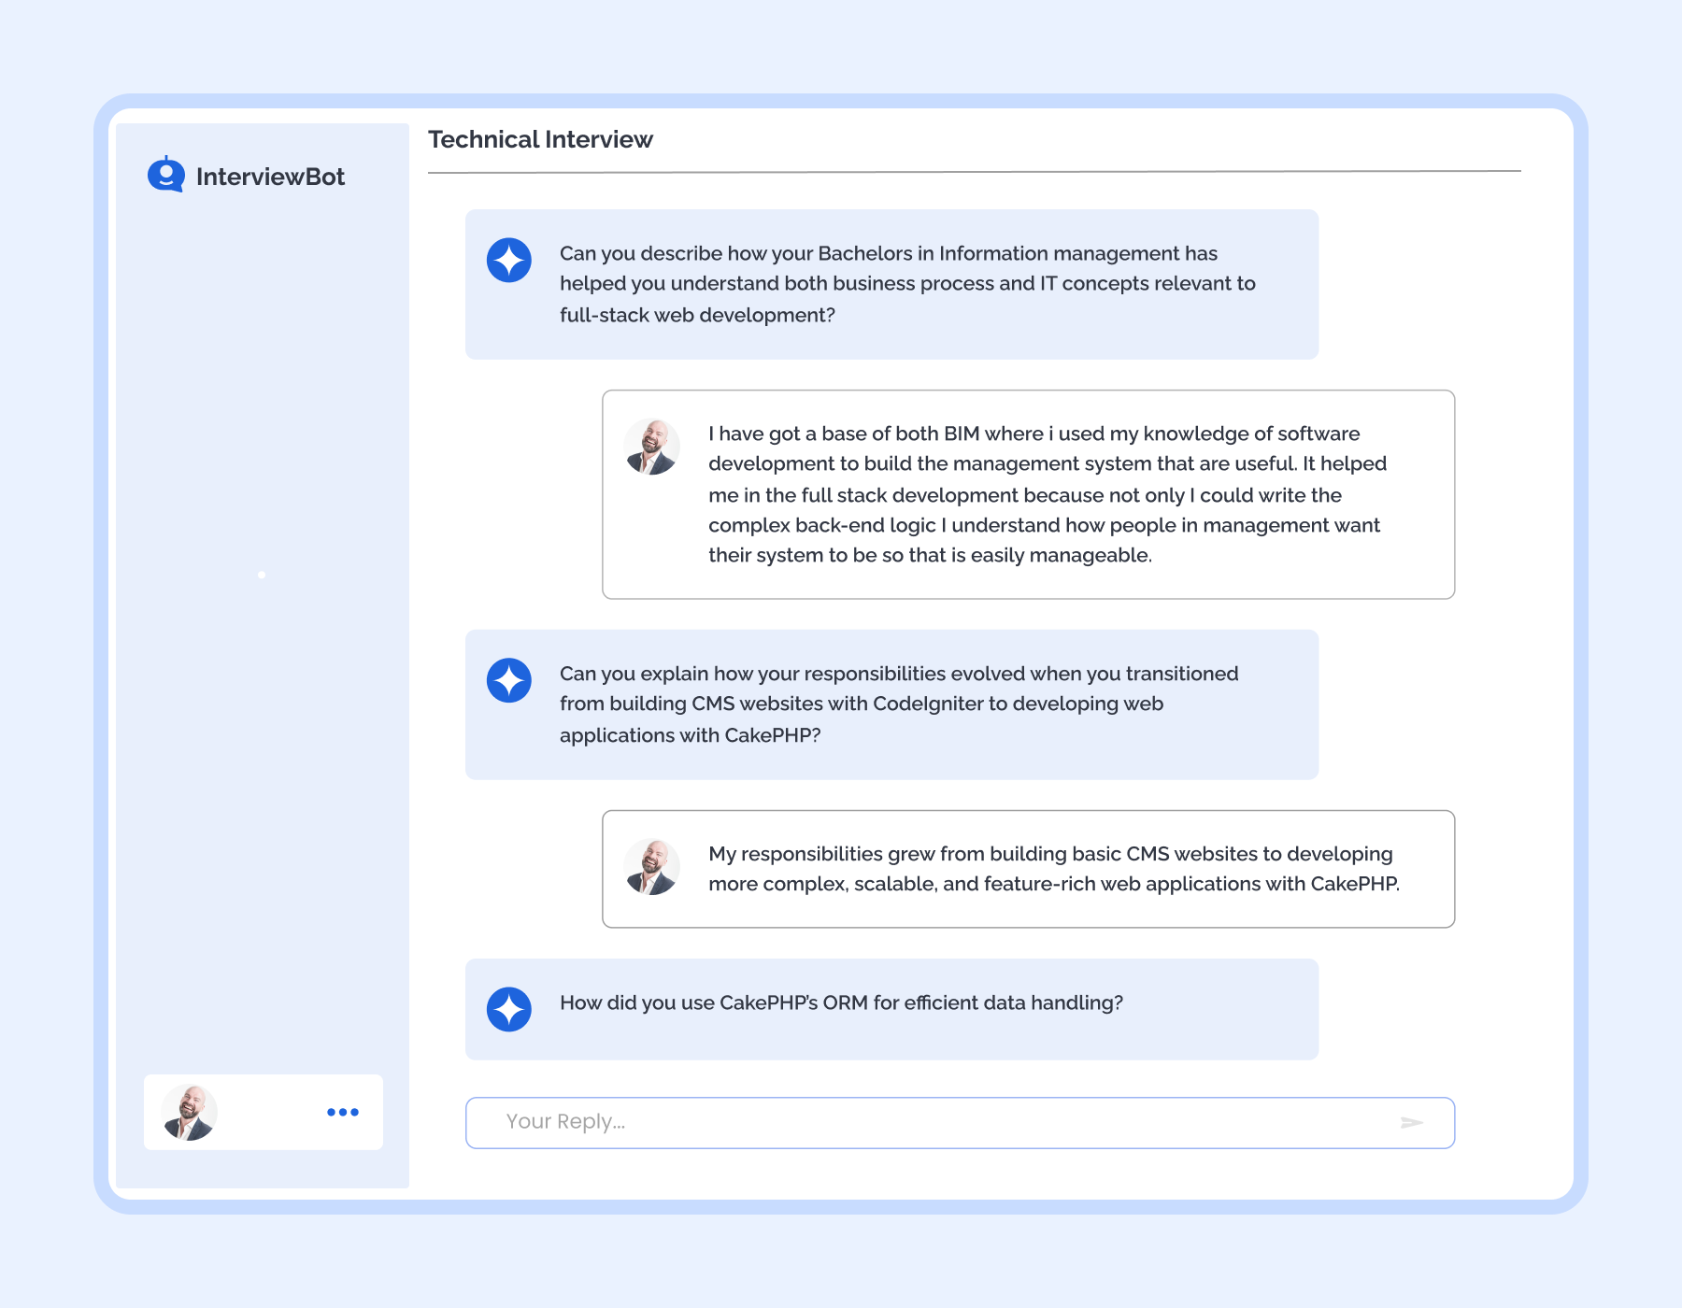Select the 'My responsibilities grew' answer text
The width and height of the screenshot is (1682, 1308).
point(1053,869)
